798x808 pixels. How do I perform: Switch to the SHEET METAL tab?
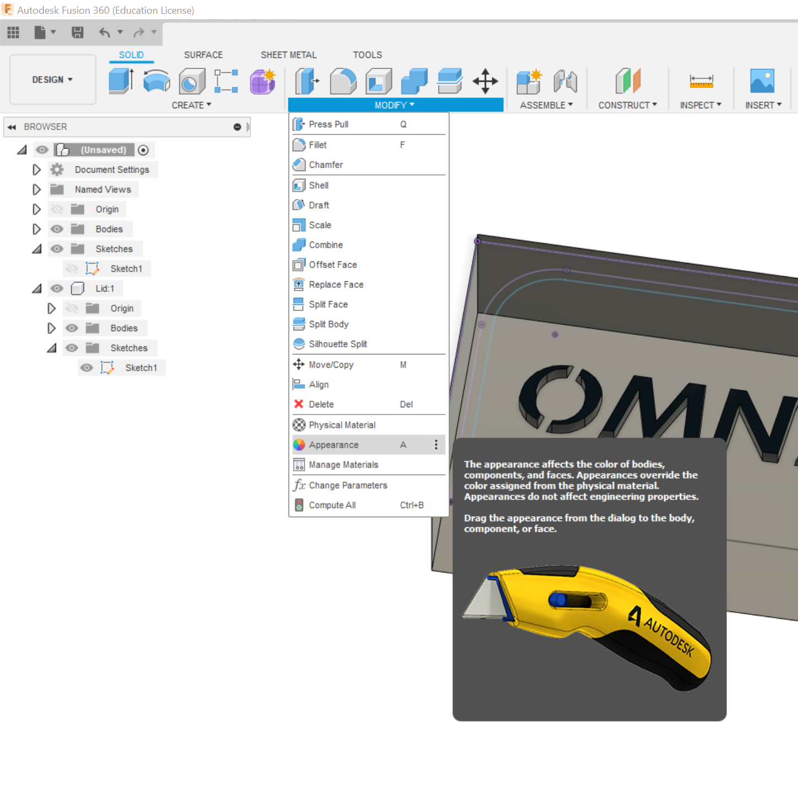tap(289, 55)
